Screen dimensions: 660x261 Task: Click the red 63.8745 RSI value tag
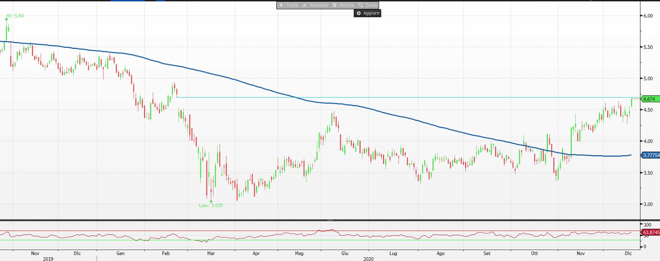651,232
